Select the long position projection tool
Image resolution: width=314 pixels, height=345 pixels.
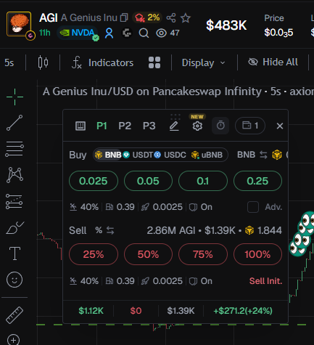15,201
